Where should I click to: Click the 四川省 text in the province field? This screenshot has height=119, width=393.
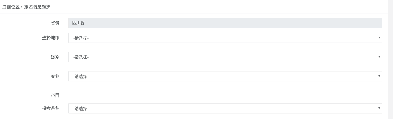78,23
